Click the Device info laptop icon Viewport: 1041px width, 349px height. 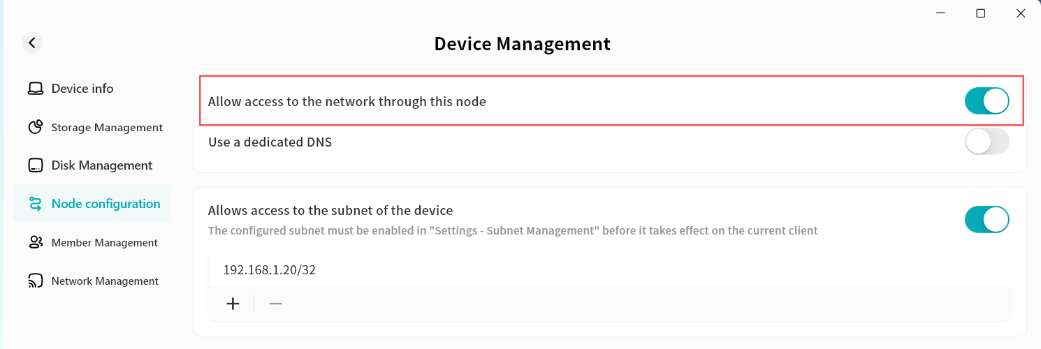35,89
